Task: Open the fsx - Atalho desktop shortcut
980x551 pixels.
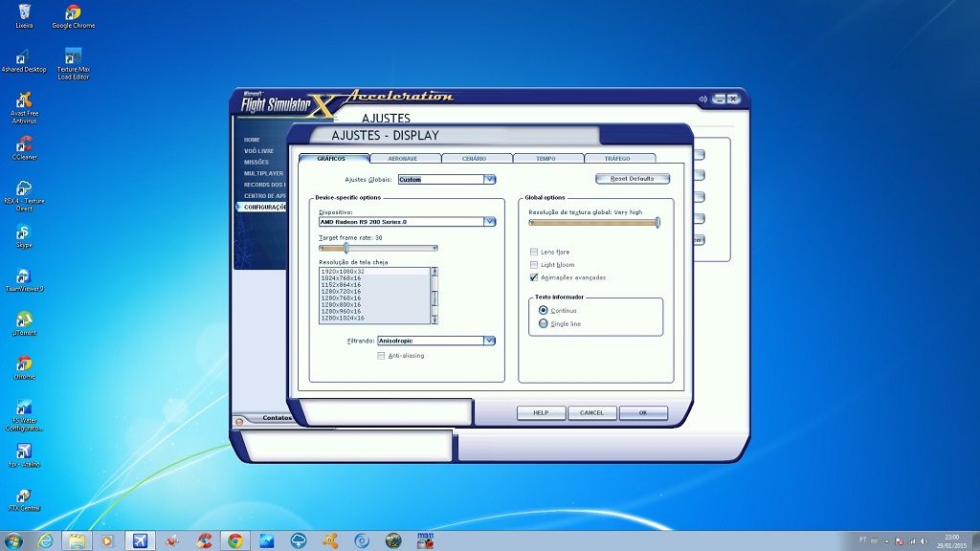Action: [x=24, y=455]
